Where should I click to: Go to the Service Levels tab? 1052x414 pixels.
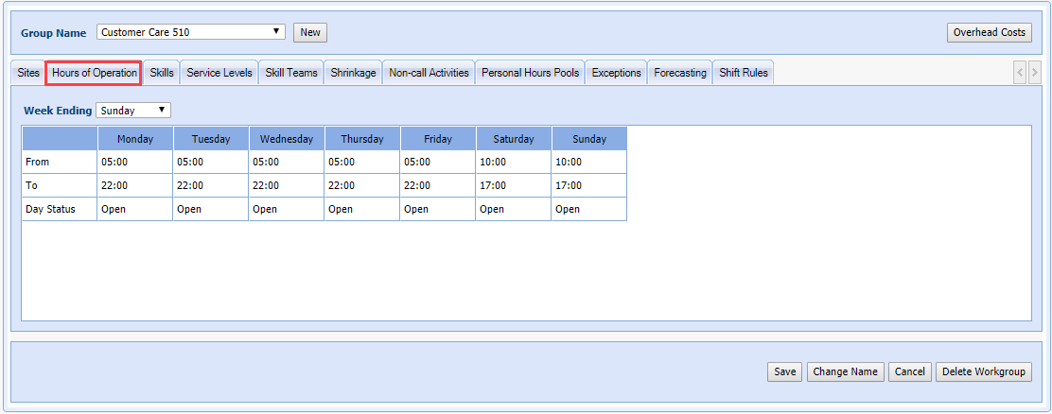219,73
